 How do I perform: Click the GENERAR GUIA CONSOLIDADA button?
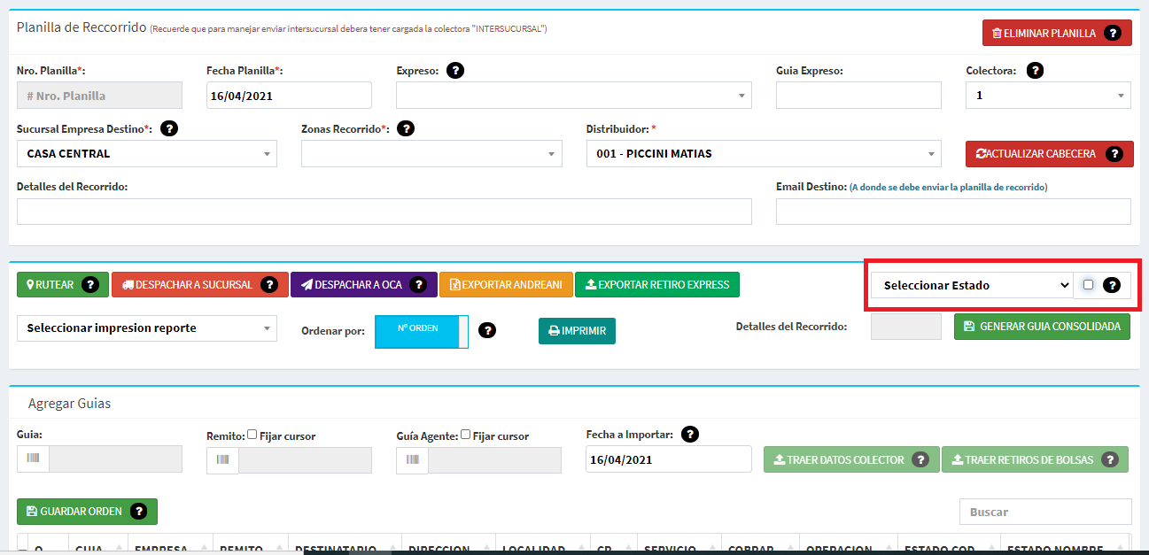click(1042, 327)
